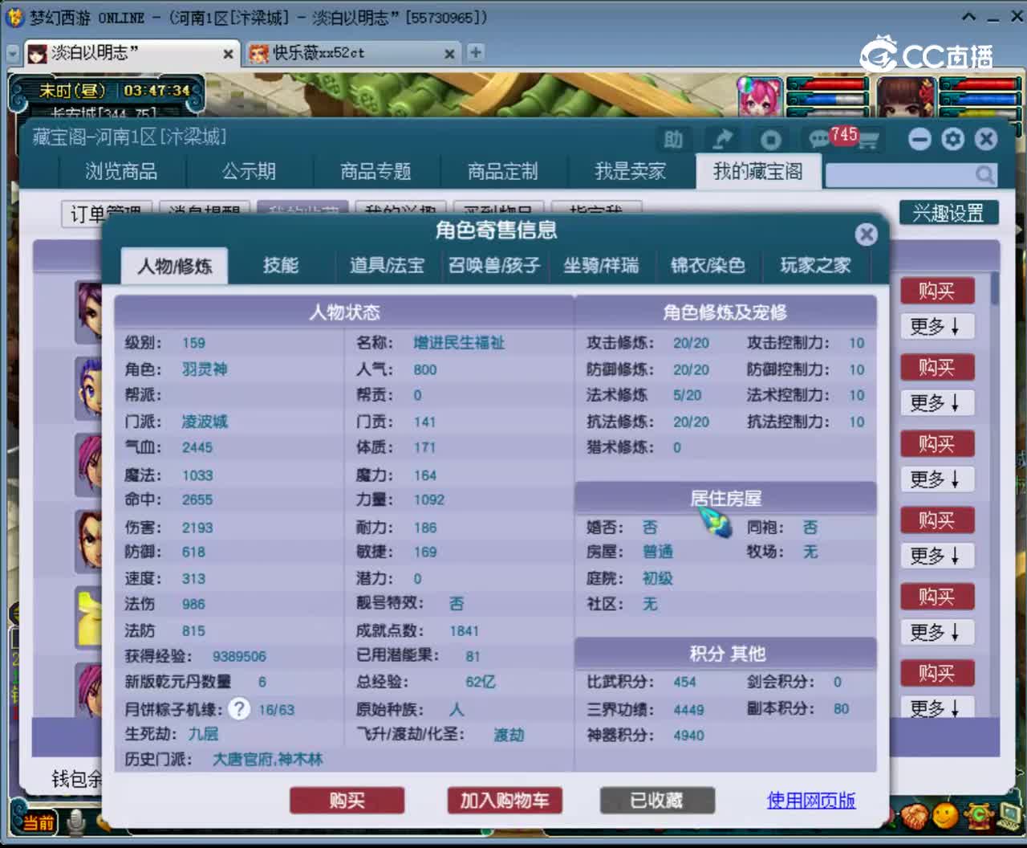
Task: Switch to the 道具/法宝 tab
Action: (387, 266)
